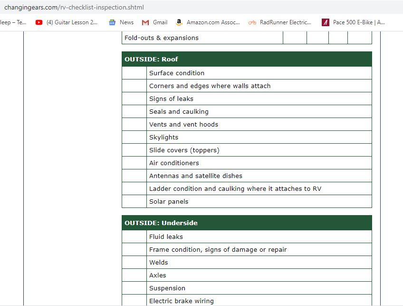Open the Amazon.com Associates bookmark
This screenshot has width=403, height=306.
coord(208,22)
